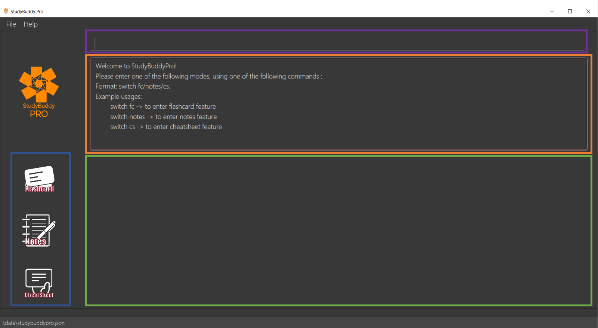598x328 pixels.
Task: Click the StudyBuddy PRO logo
Action: [39, 92]
